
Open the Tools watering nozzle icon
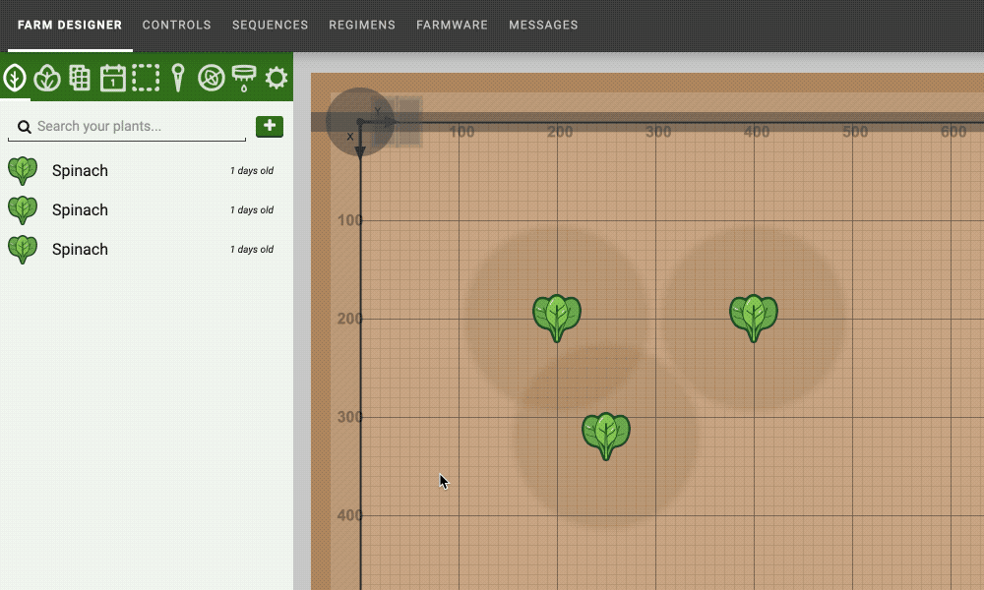pos(243,78)
